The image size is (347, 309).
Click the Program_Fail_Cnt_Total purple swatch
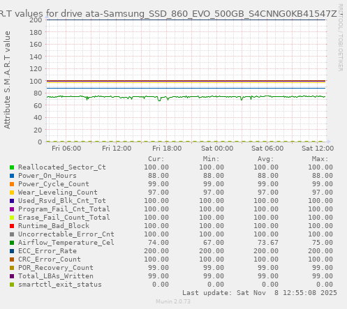pos(12,209)
